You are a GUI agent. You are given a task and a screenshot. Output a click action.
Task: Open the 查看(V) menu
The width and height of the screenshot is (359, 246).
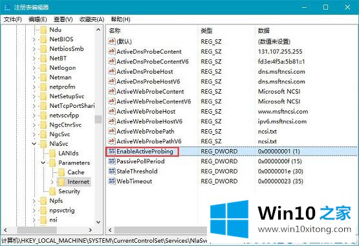(x=63, y=19)
